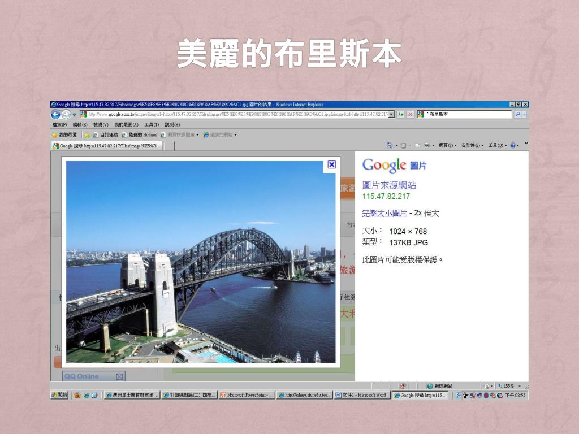Open the 工具(O) command bar dropdown

pos(497,145)
